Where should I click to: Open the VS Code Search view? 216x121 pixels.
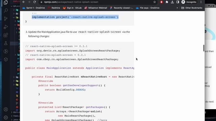click(6, 10)
